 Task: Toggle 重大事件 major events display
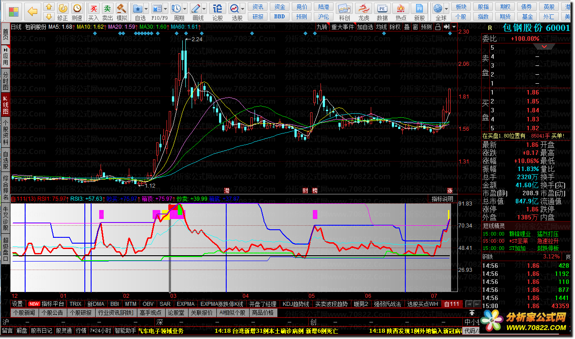click(x=343, y=27)
